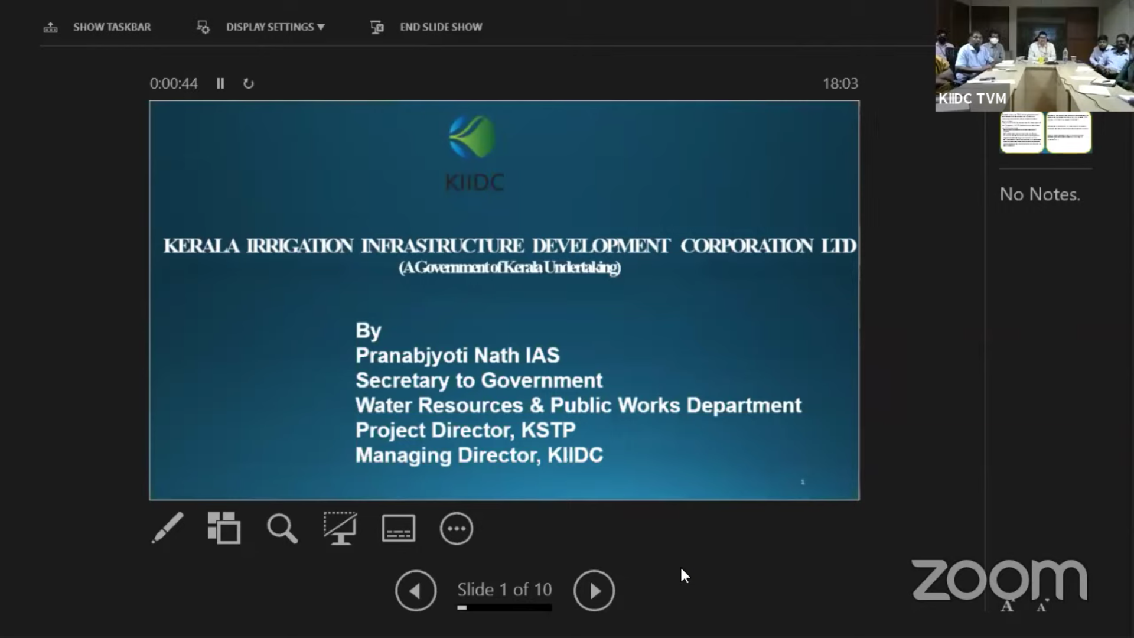This screenshot has width=1134, height=638.
Task: Toggle subtitles for the presentation
Action: pos(399,528)
